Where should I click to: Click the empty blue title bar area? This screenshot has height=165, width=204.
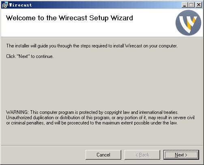[x=105, y=5]
